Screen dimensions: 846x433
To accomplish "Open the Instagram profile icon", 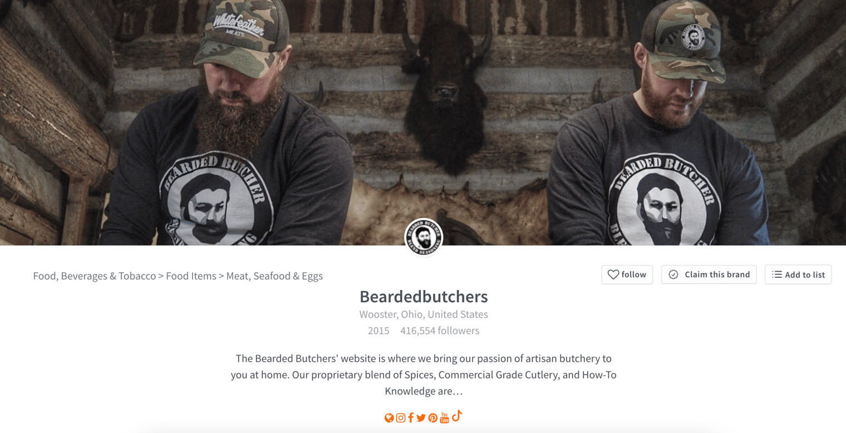I will pos(400,418).
